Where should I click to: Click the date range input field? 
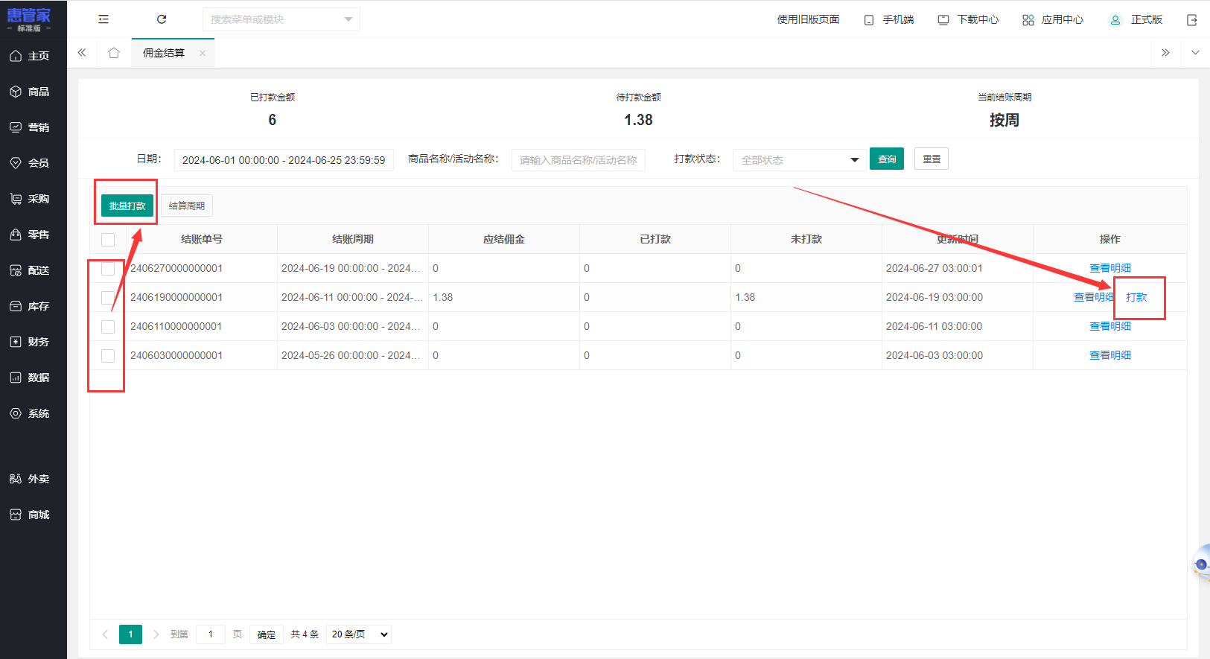coord(284,160)
